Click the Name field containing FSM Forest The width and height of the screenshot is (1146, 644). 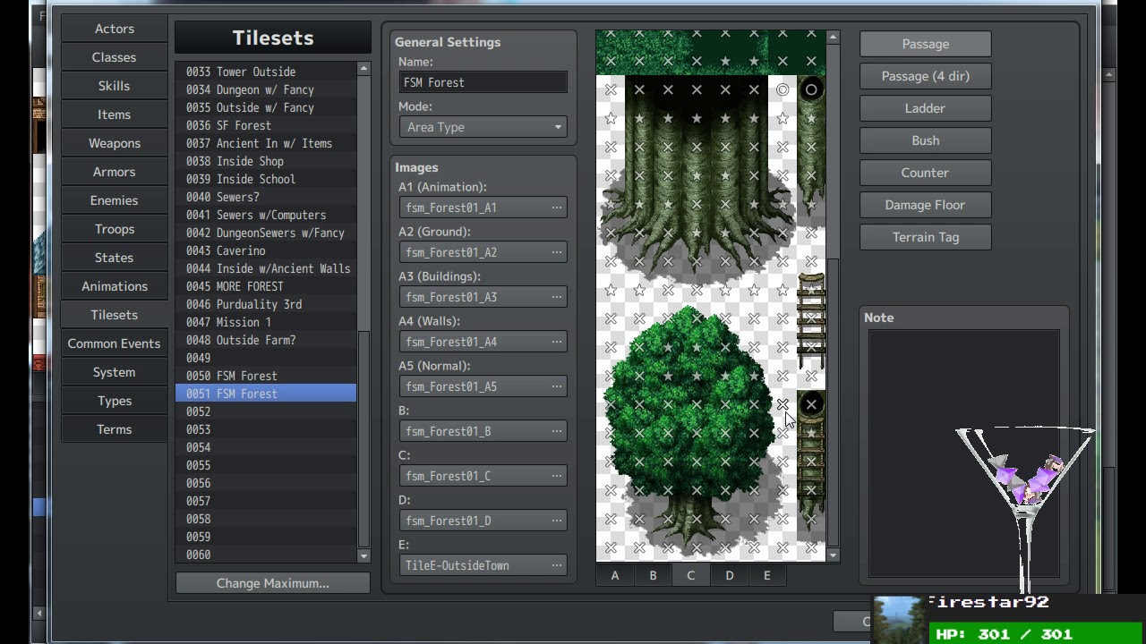tap(483, 82)
